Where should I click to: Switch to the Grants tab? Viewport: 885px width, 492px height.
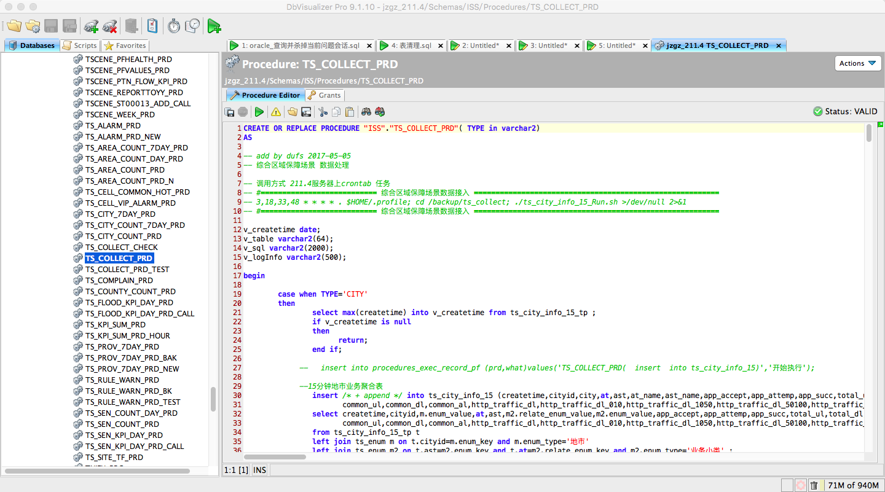324,95
